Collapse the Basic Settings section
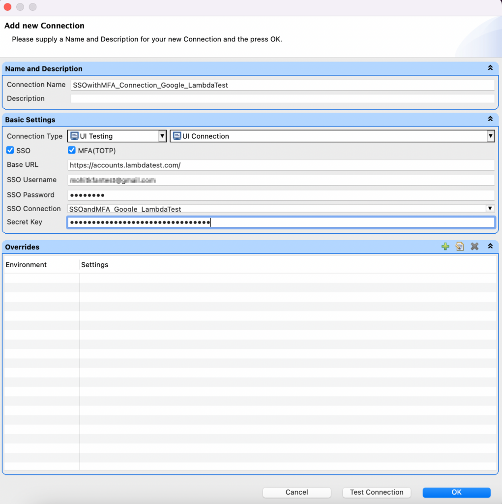 click(x=490, y=119)
